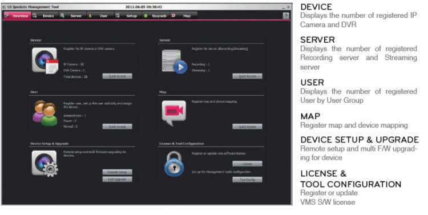Click the 'Device Setup & Upgrade' panel heading
The image size is (428, 215).
50,144
